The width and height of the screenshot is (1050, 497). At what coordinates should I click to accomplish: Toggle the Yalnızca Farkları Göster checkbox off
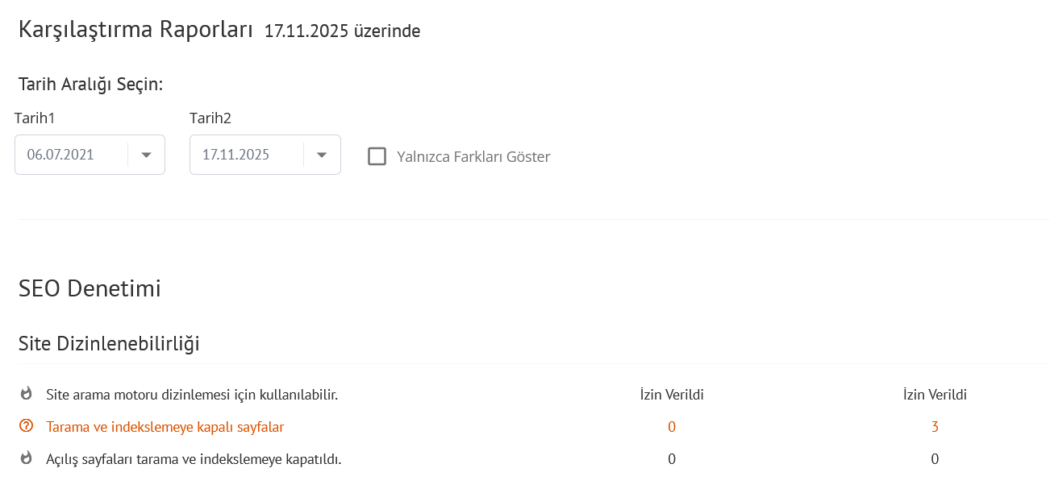(x=377, y=156)
